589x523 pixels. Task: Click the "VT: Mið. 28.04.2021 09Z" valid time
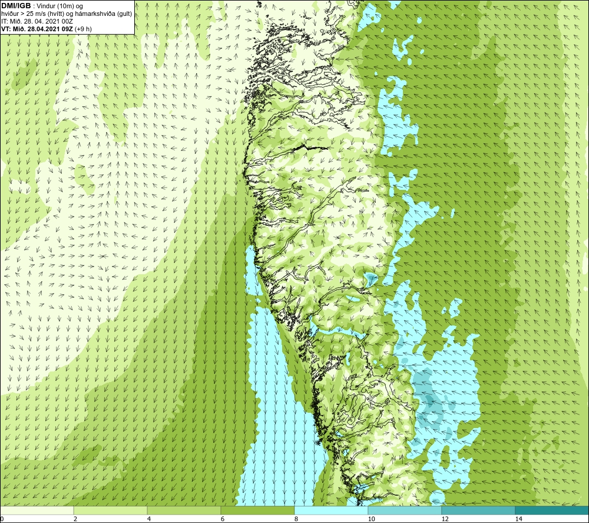click(x=37, y=29)
